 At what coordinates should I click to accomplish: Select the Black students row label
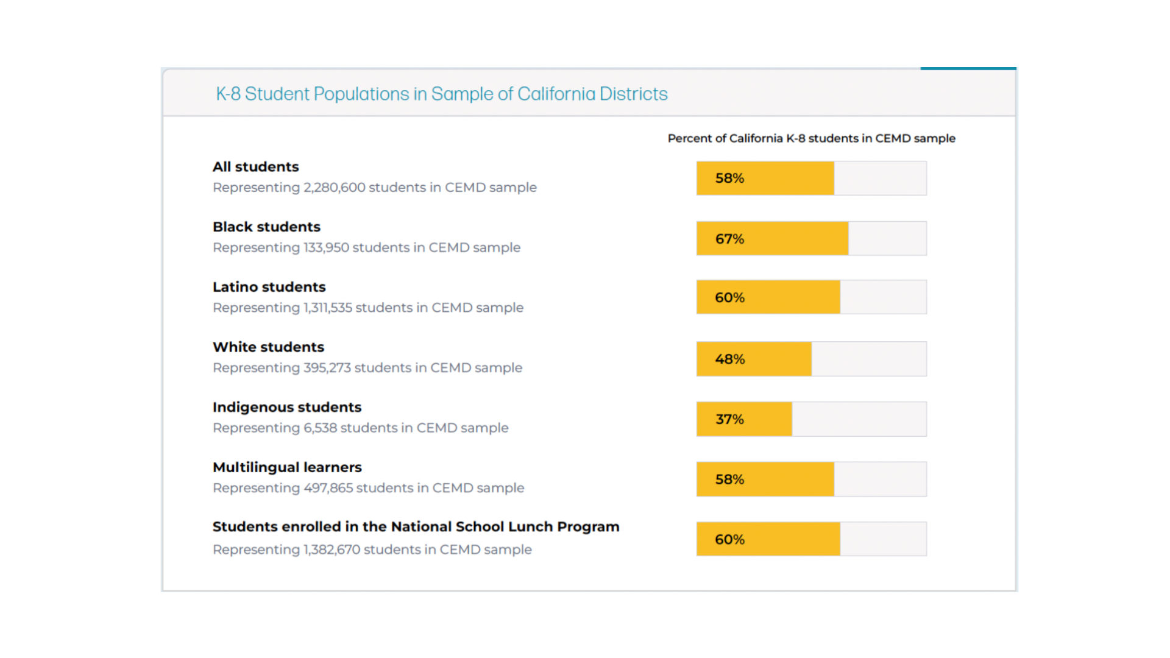(266, 227)
